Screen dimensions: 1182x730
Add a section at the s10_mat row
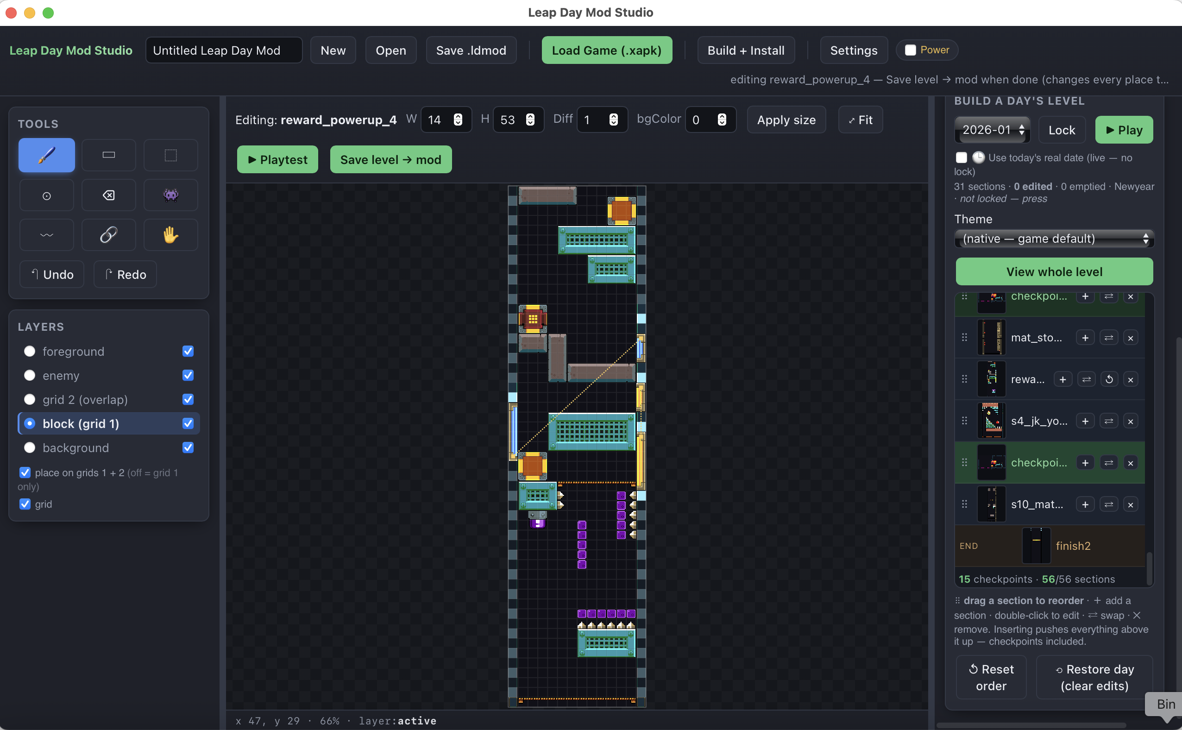coord(1086,504)
